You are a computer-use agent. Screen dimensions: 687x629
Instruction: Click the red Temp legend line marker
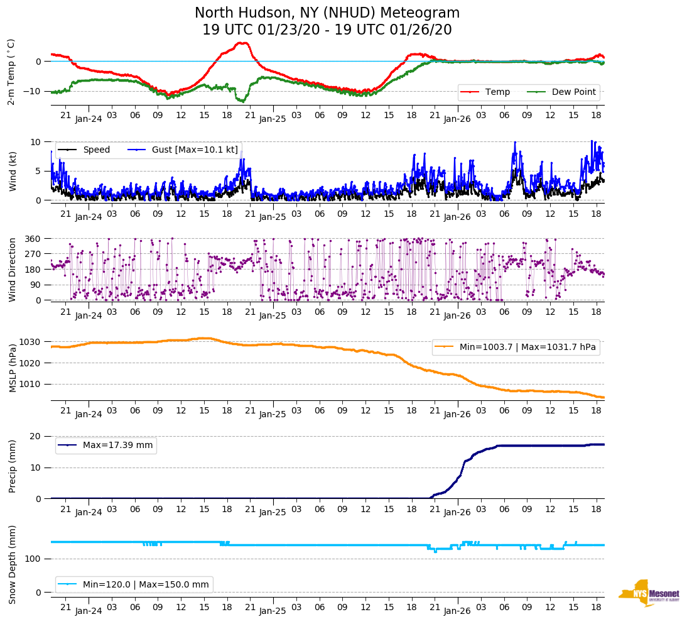point(470,92)
